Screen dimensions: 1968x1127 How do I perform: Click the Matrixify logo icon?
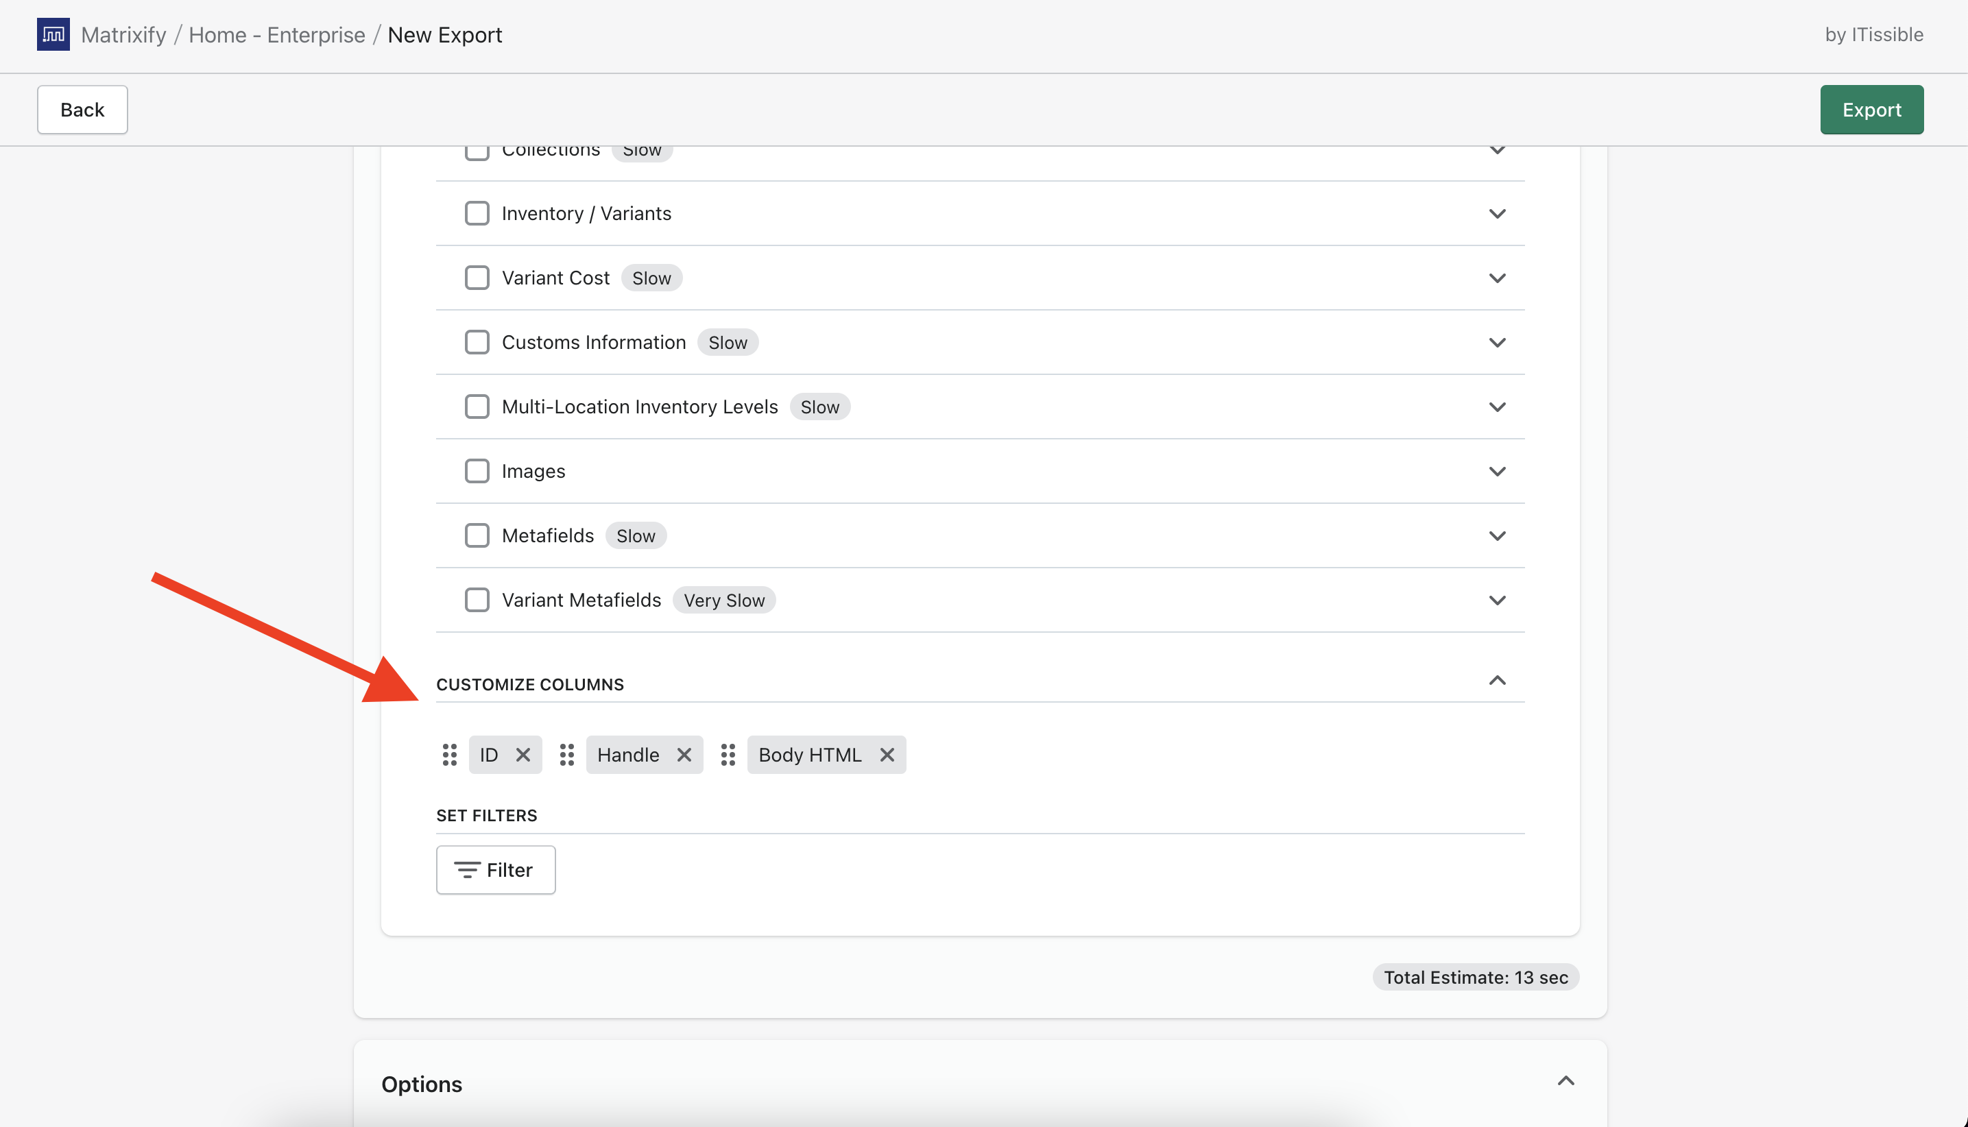tap(53, 35)
